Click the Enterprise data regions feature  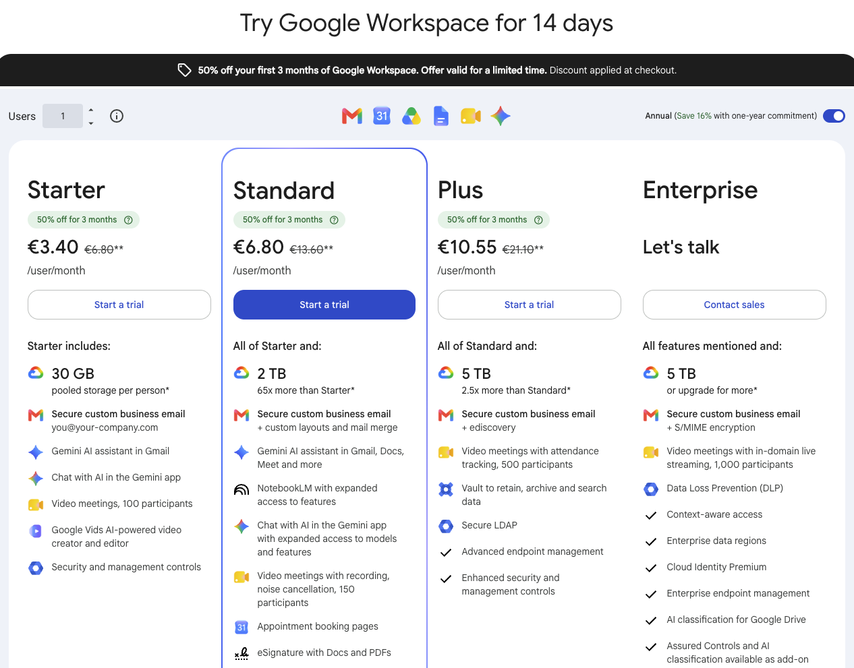coord(716,541)
